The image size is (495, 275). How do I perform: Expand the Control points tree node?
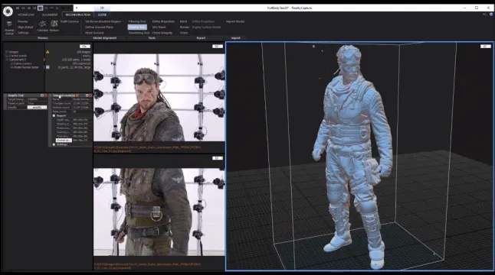coord(7,56)
